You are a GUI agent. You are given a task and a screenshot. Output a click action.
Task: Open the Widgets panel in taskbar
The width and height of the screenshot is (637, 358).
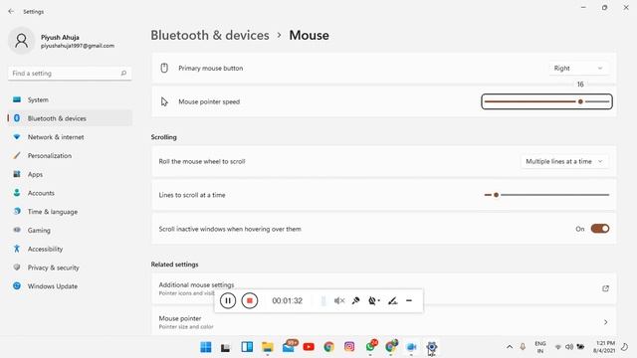point(247,347)
